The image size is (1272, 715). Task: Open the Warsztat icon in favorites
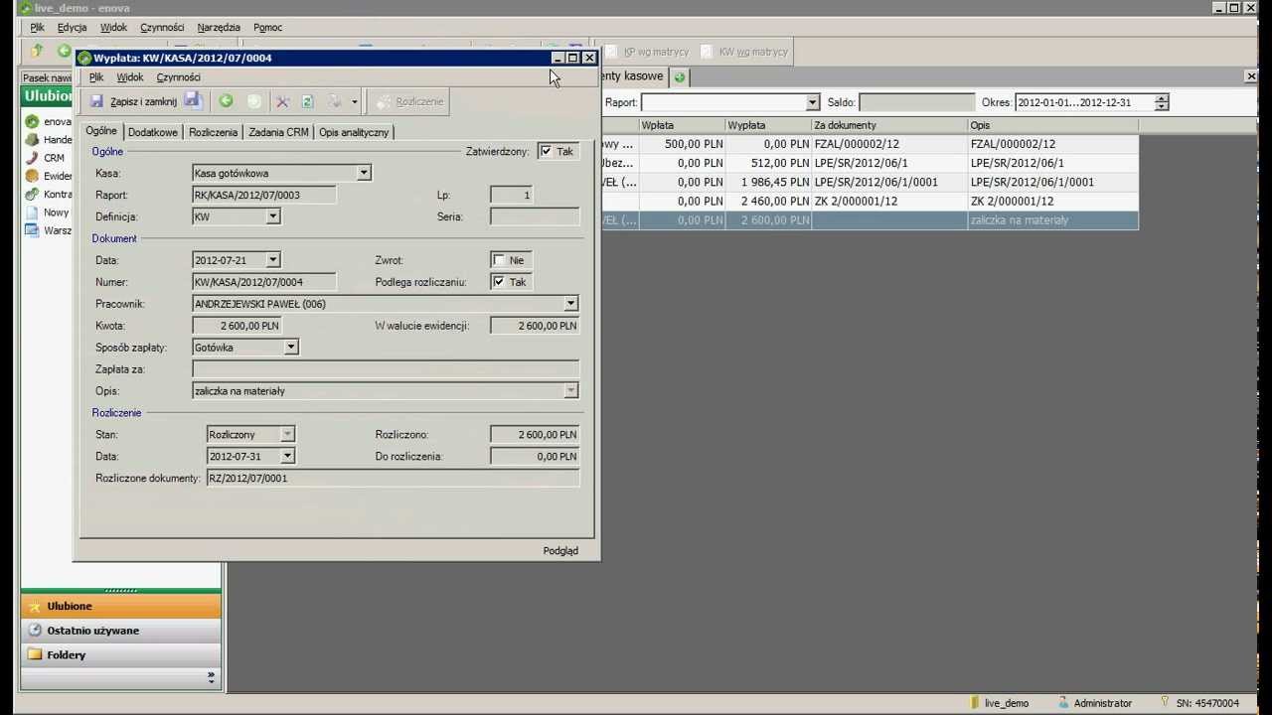(32, 230)
